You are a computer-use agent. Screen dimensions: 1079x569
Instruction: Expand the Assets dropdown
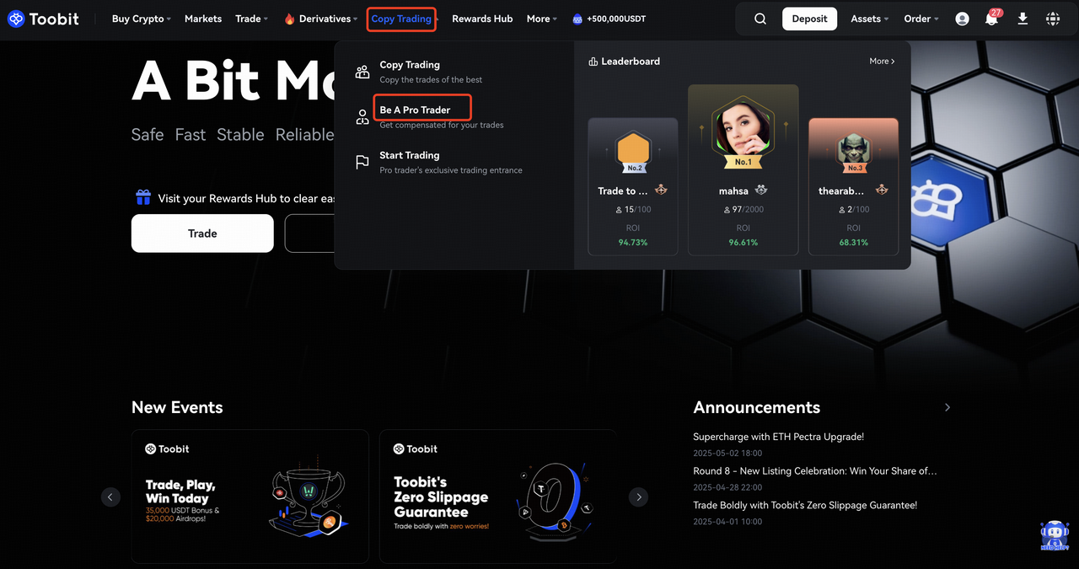pyautogui.click(x=869, y=19)
